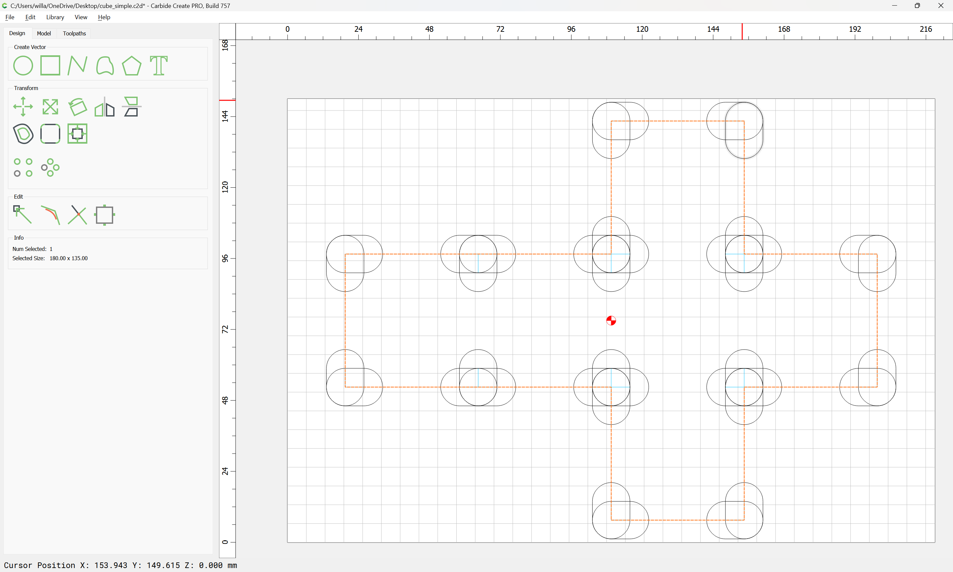The image size is (953, 572).
Task: Open the Library menu
Action: coord(55,17)
